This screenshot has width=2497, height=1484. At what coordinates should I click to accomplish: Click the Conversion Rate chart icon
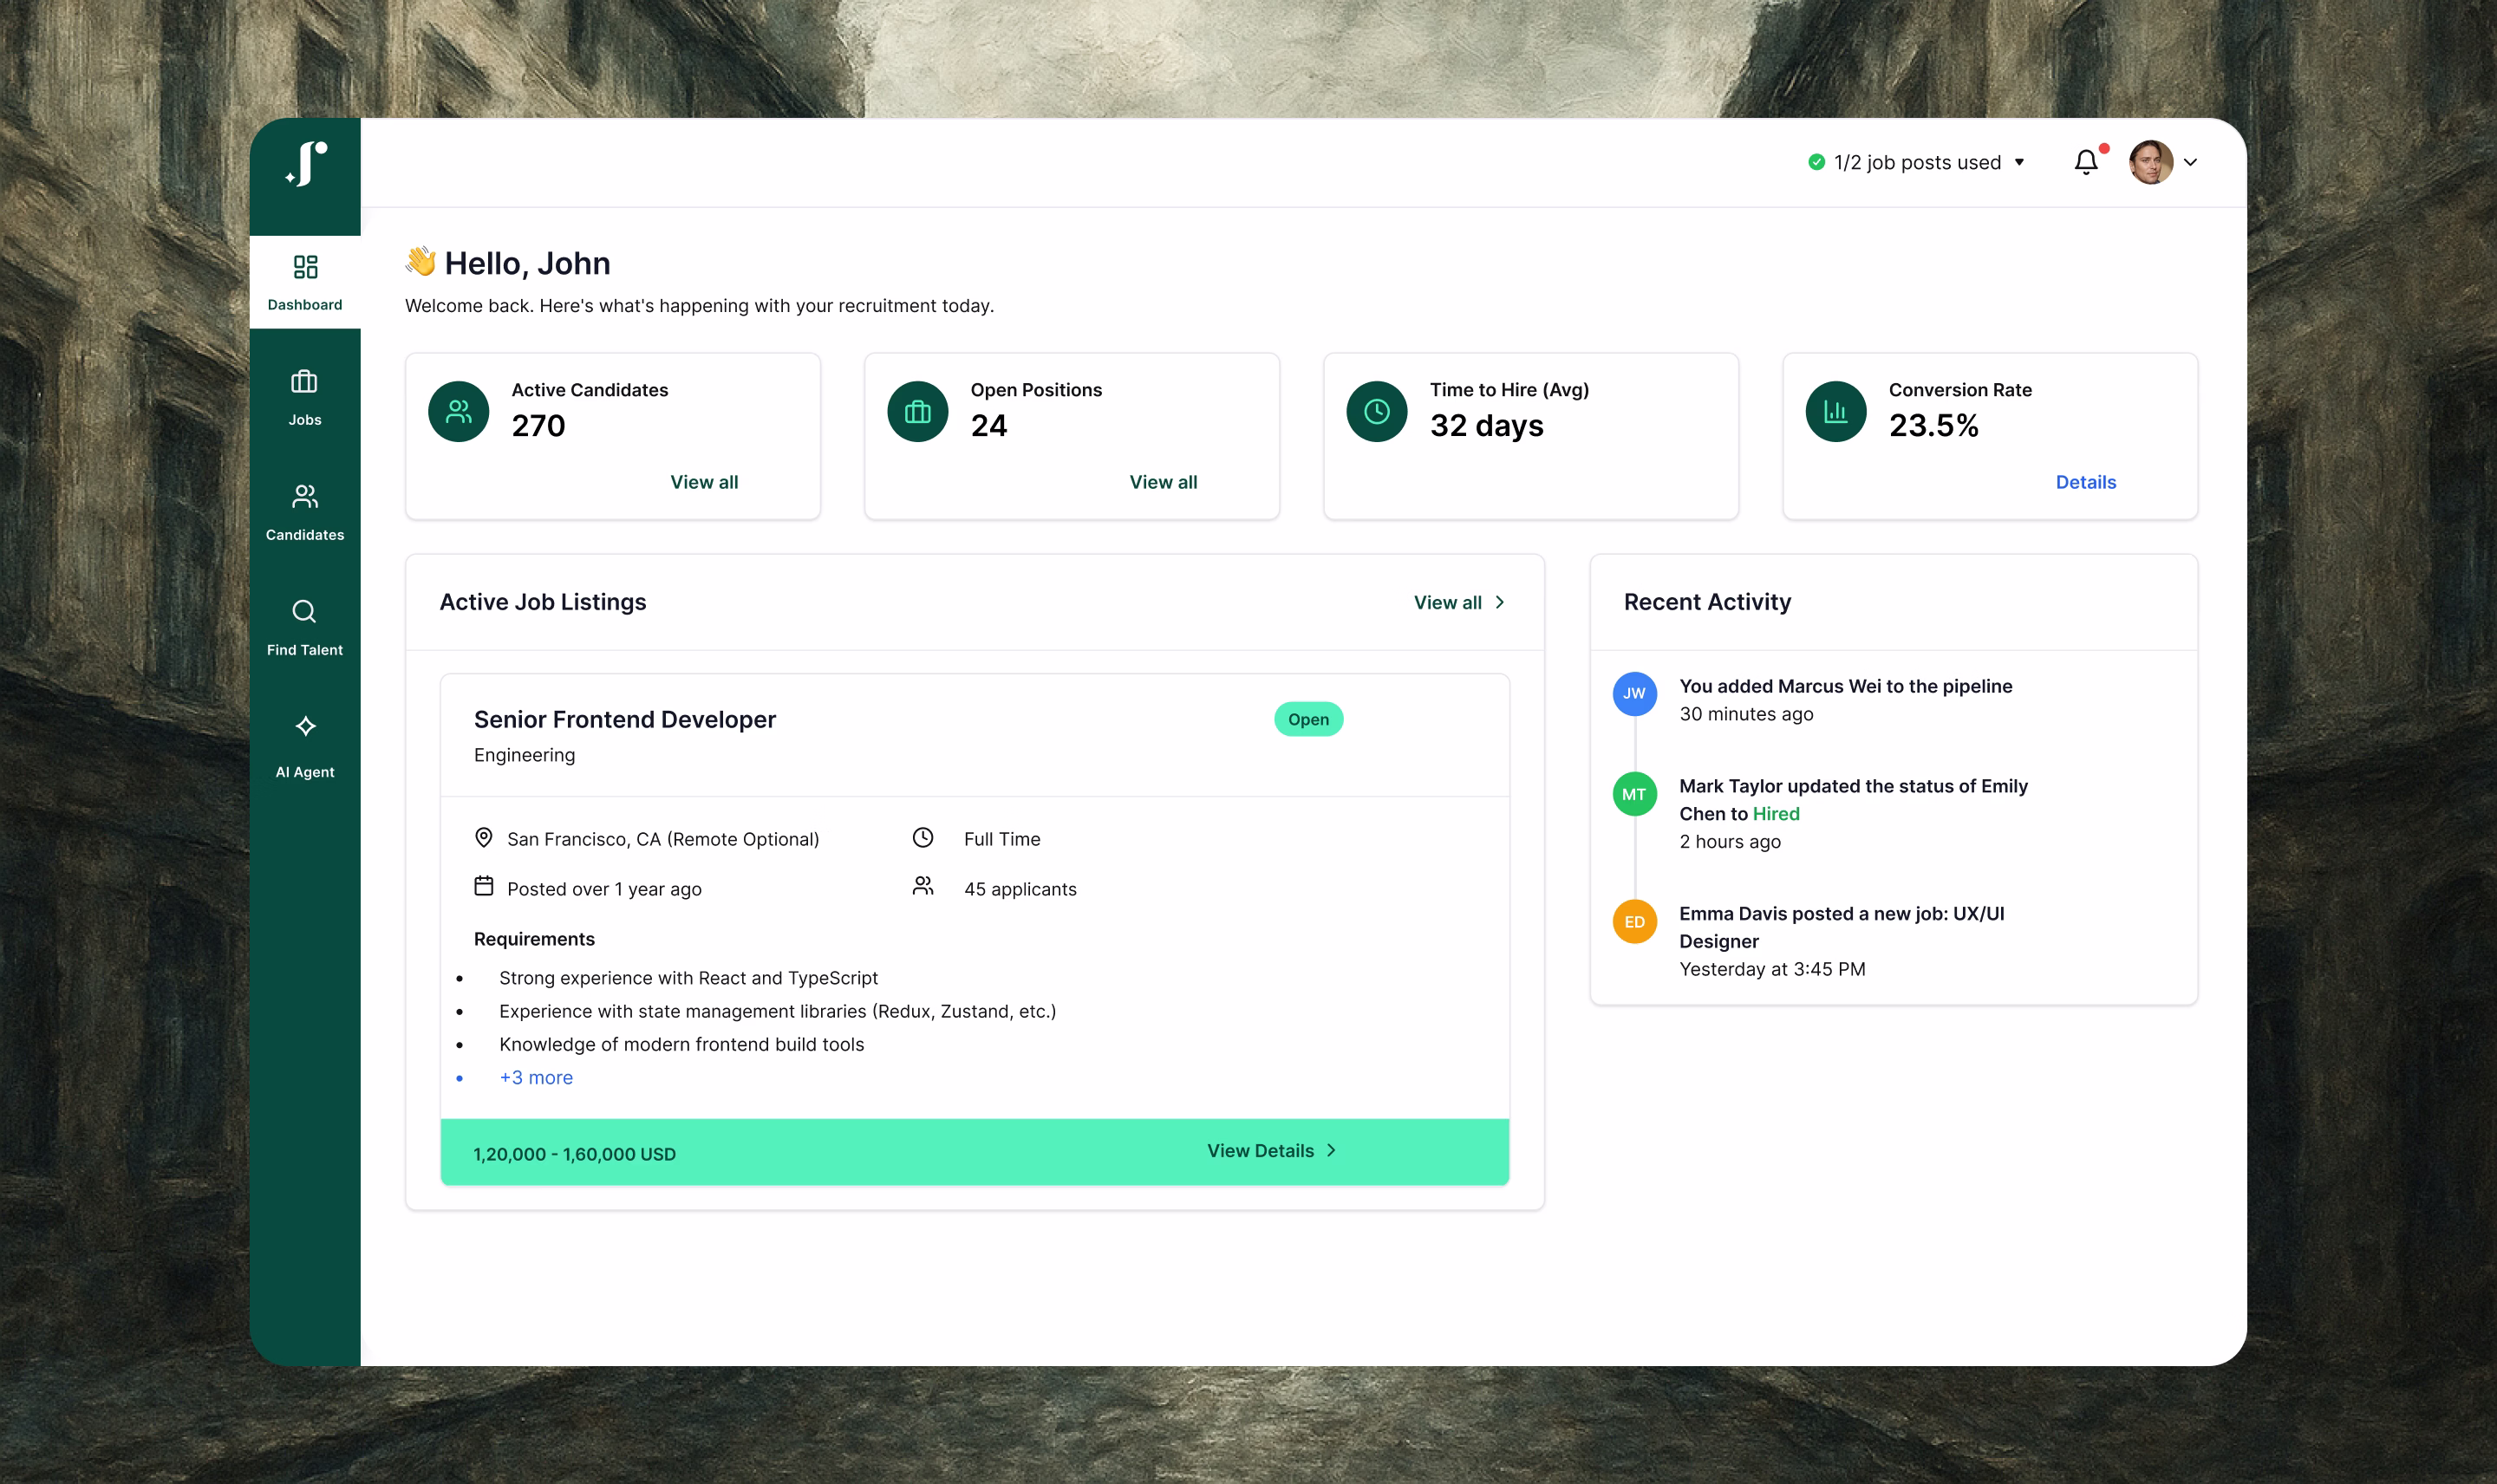pos(1835,411)
